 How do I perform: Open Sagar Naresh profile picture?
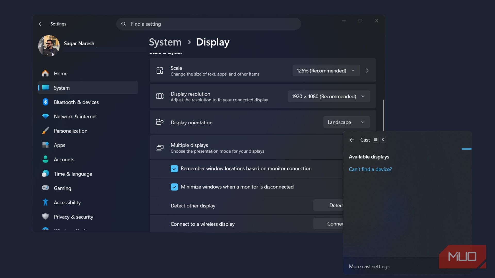[49, 46]
